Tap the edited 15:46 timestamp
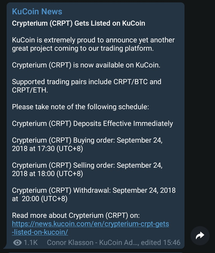Screen dimensions: 215x253 click(x=161, y=243)
